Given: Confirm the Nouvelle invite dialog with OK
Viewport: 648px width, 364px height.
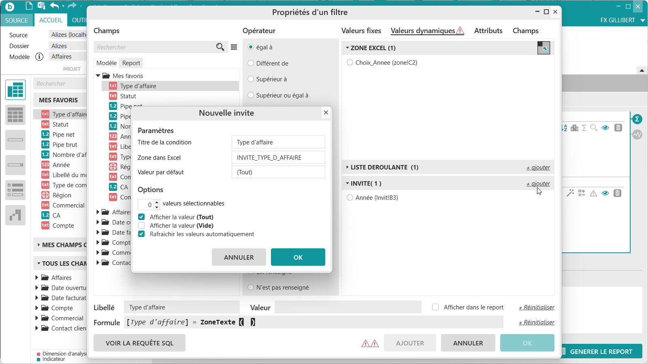Looking at the screenshot, I should (x=298, y=257).
